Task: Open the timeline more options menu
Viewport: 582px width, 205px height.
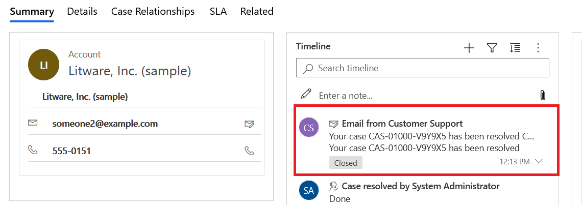Action: (538, 48)
